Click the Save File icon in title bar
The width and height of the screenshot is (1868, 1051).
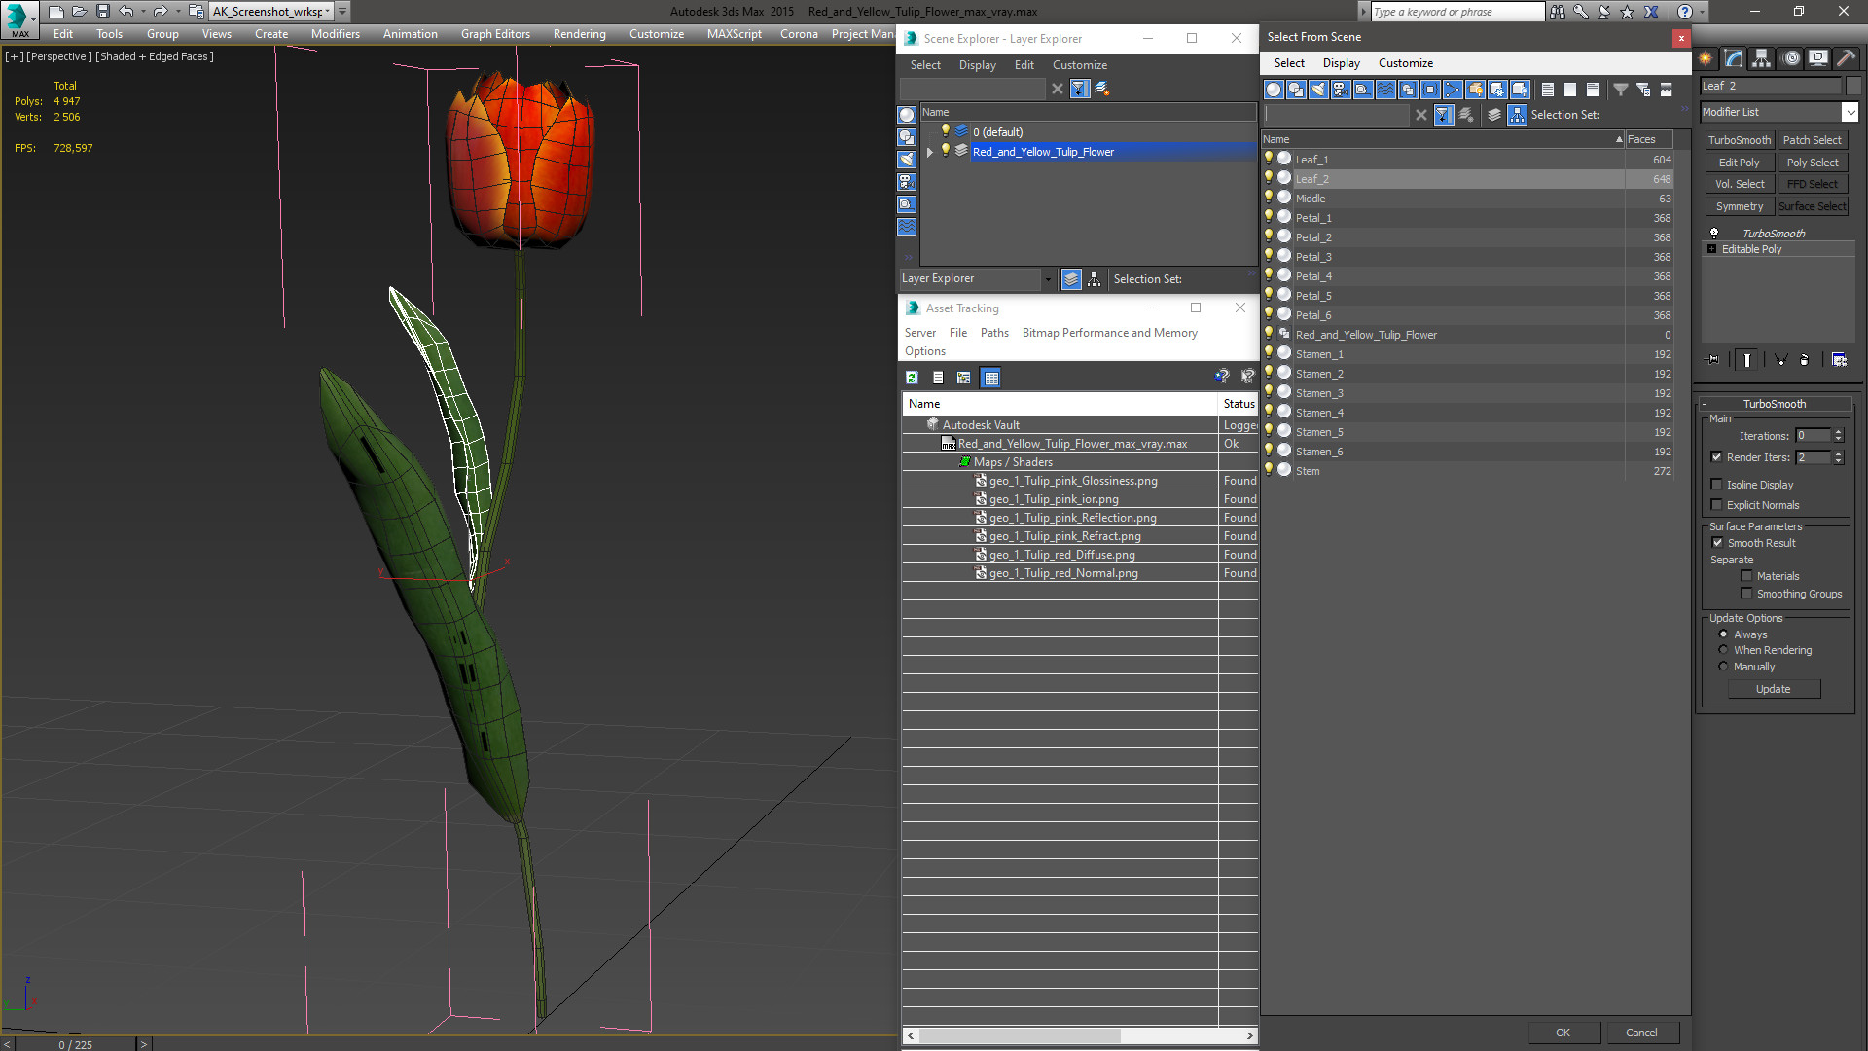click(102, 11)
